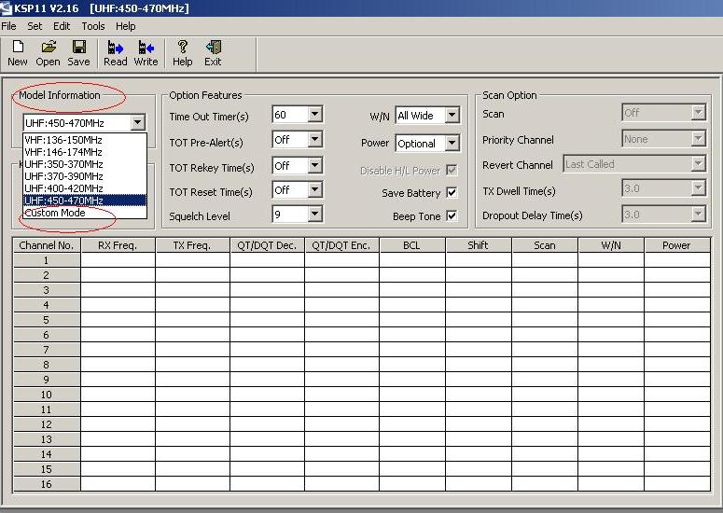Click the Scan column header in table
723x513 pixels.
(x=545, y=245)
